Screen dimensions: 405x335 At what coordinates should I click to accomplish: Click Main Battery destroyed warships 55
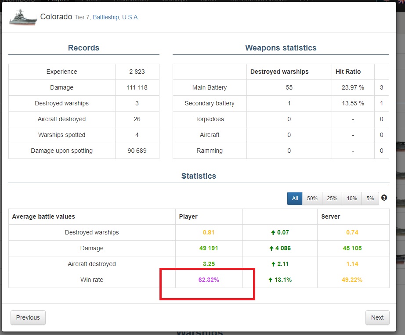pos(289,87)
